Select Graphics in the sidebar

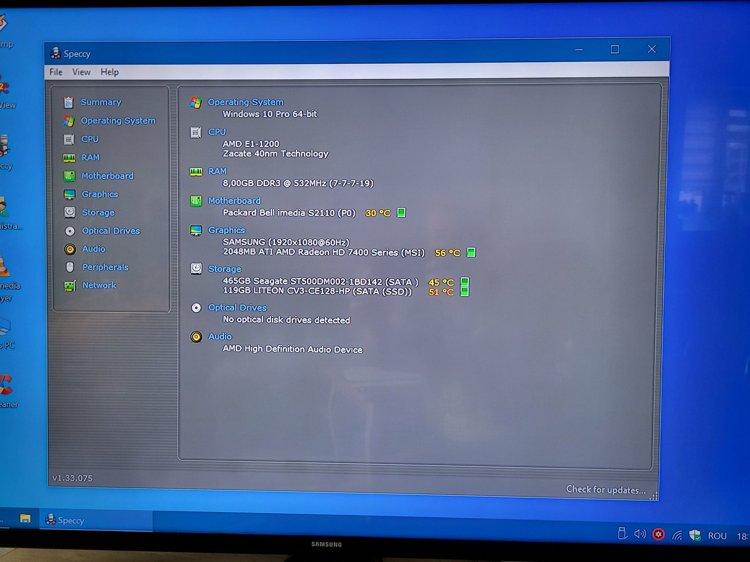click(x=100, y=194)
